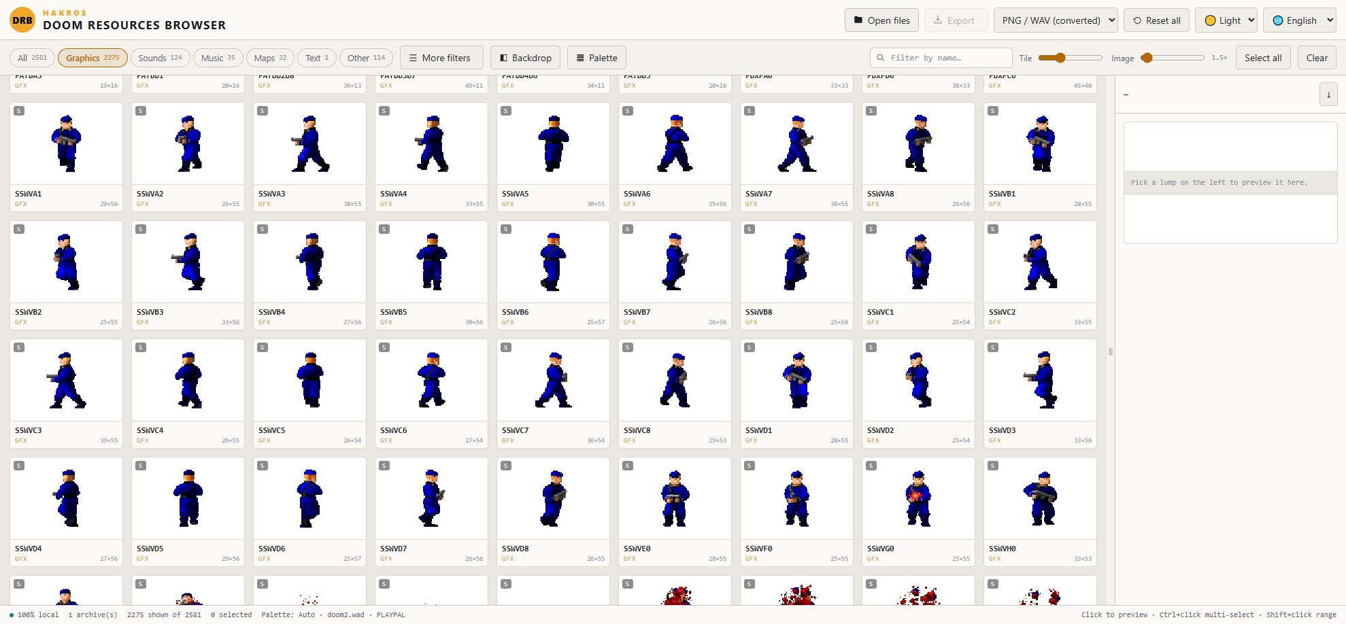
Task: Click the S badge on the SSWVC8 tile
Action: [x=628, y=347]
